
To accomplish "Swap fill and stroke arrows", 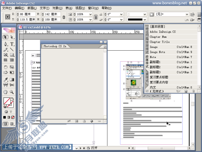I will (13, 98).
